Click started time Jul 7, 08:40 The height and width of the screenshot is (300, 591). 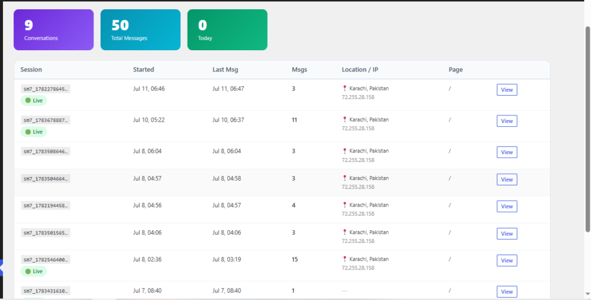point(147,291)
